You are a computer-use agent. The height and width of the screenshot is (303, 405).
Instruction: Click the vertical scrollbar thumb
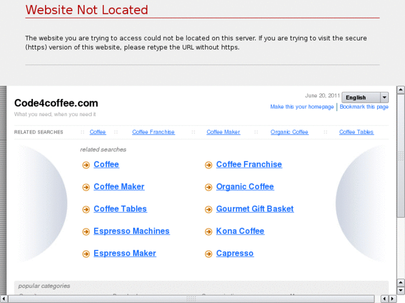401,156
